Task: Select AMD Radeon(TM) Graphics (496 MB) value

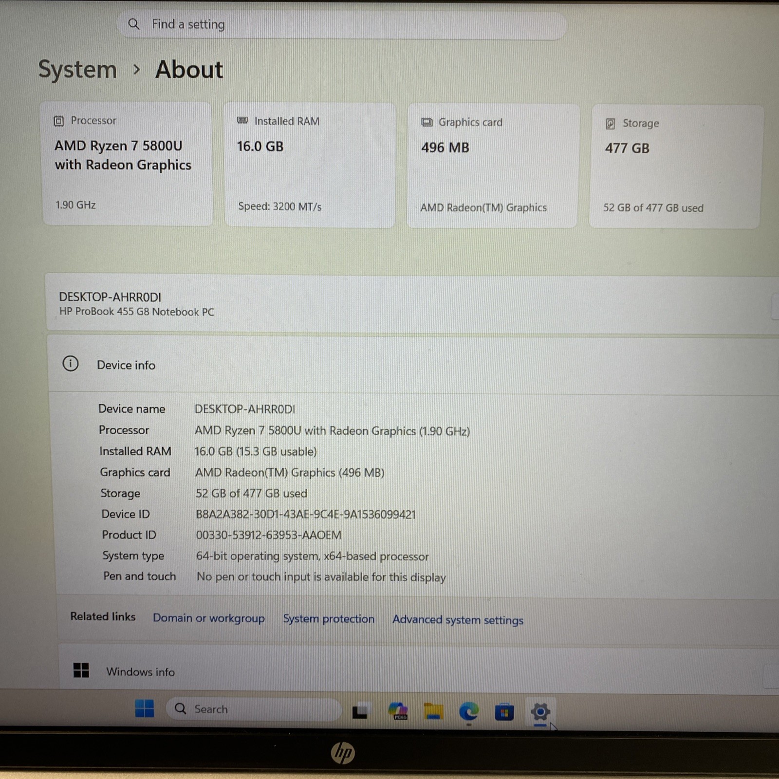Action: [290, 472]
